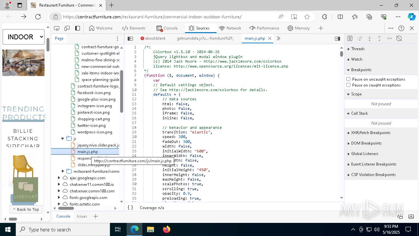Click the Page pane three-dot menu
This screenshot has width=419, height=236.
pos(118,38)
